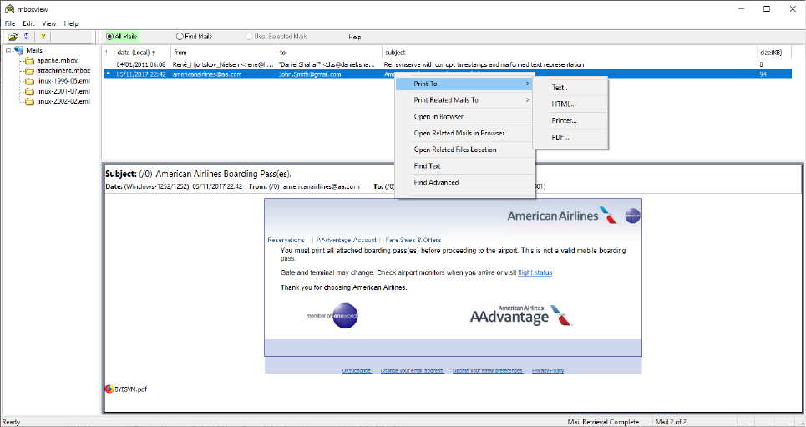
Task: Click the American Airlines logo in email
Action: (x=563, y=216)
